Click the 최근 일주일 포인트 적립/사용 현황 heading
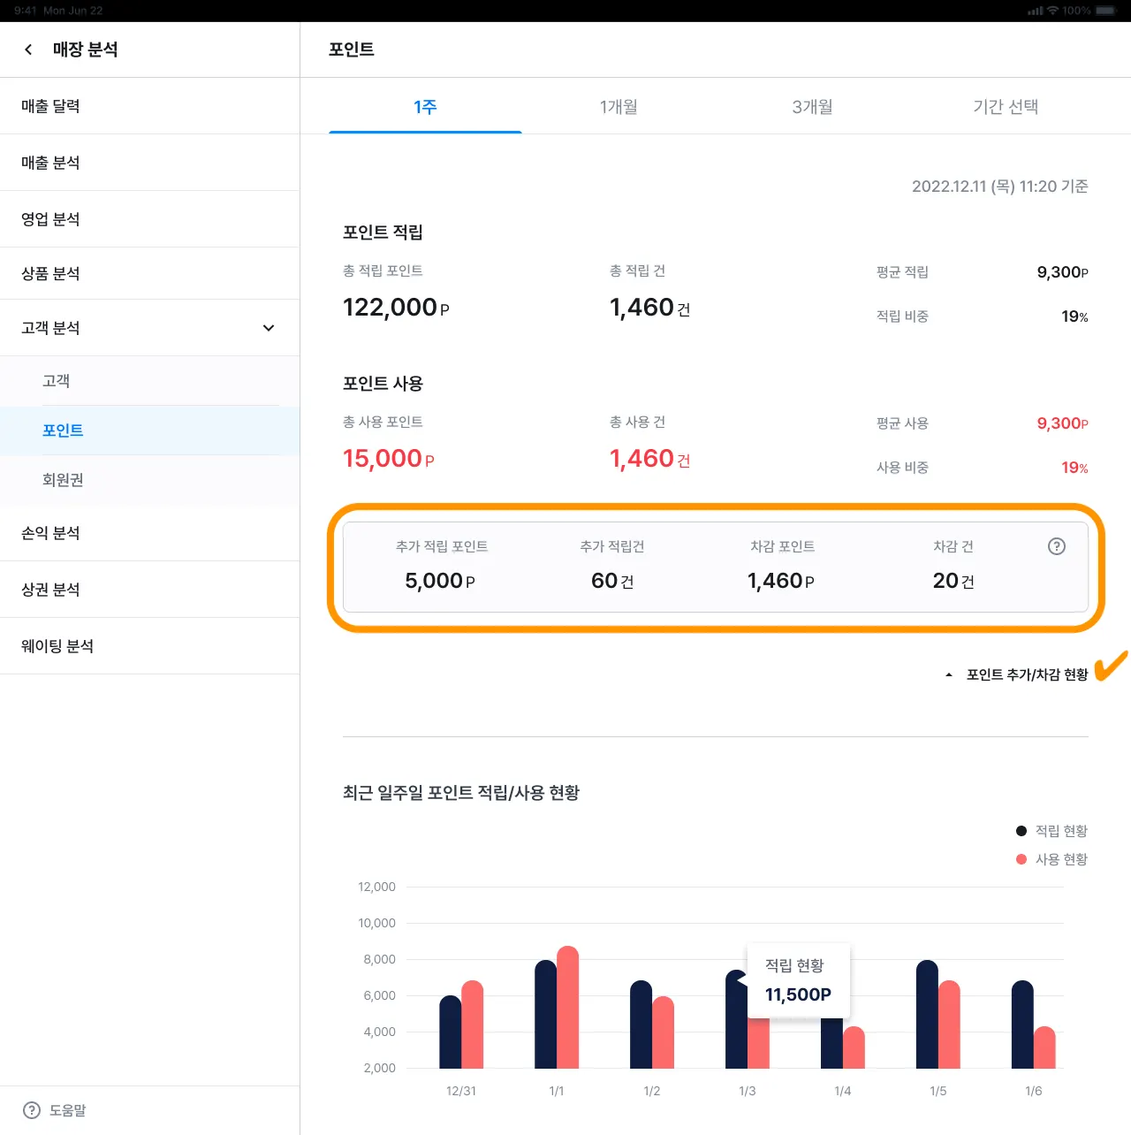The image size is (1131, 1135). click(x=461, y=793)
